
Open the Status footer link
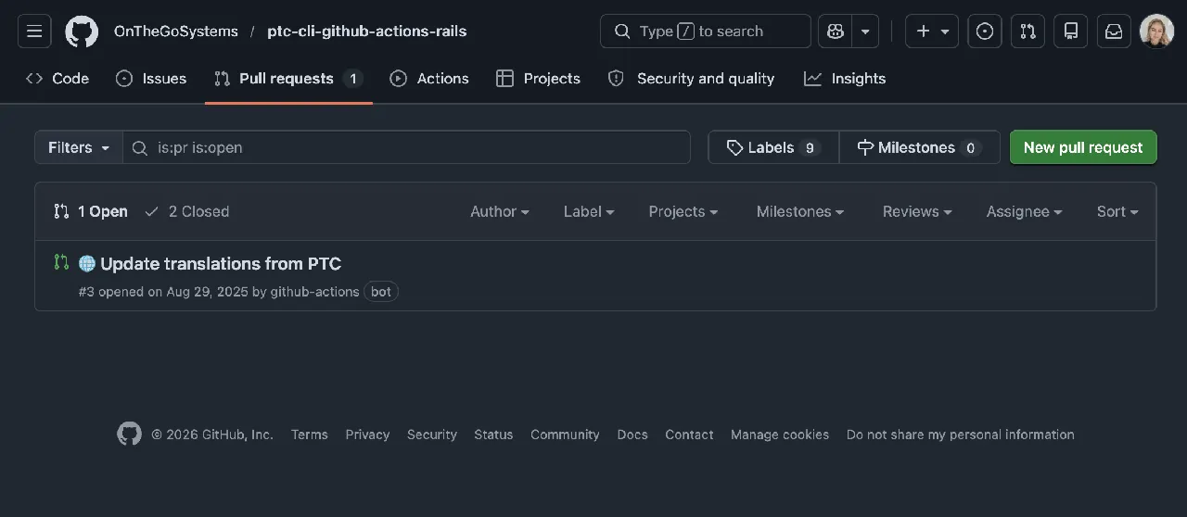493,435
